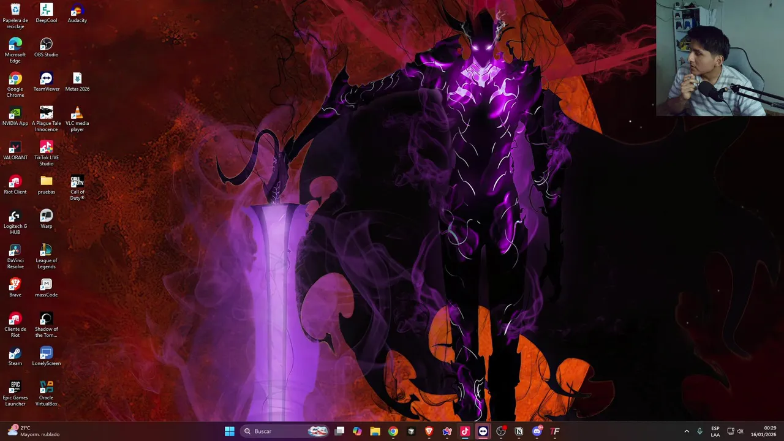Select the DeepCool desktop icon

[x=47, y=13]
